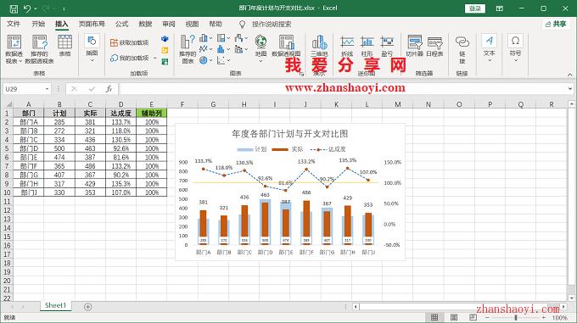The image size is (577, 323).
Task: Insert a Timeline (日程表)
Action: tap(434, 47)
